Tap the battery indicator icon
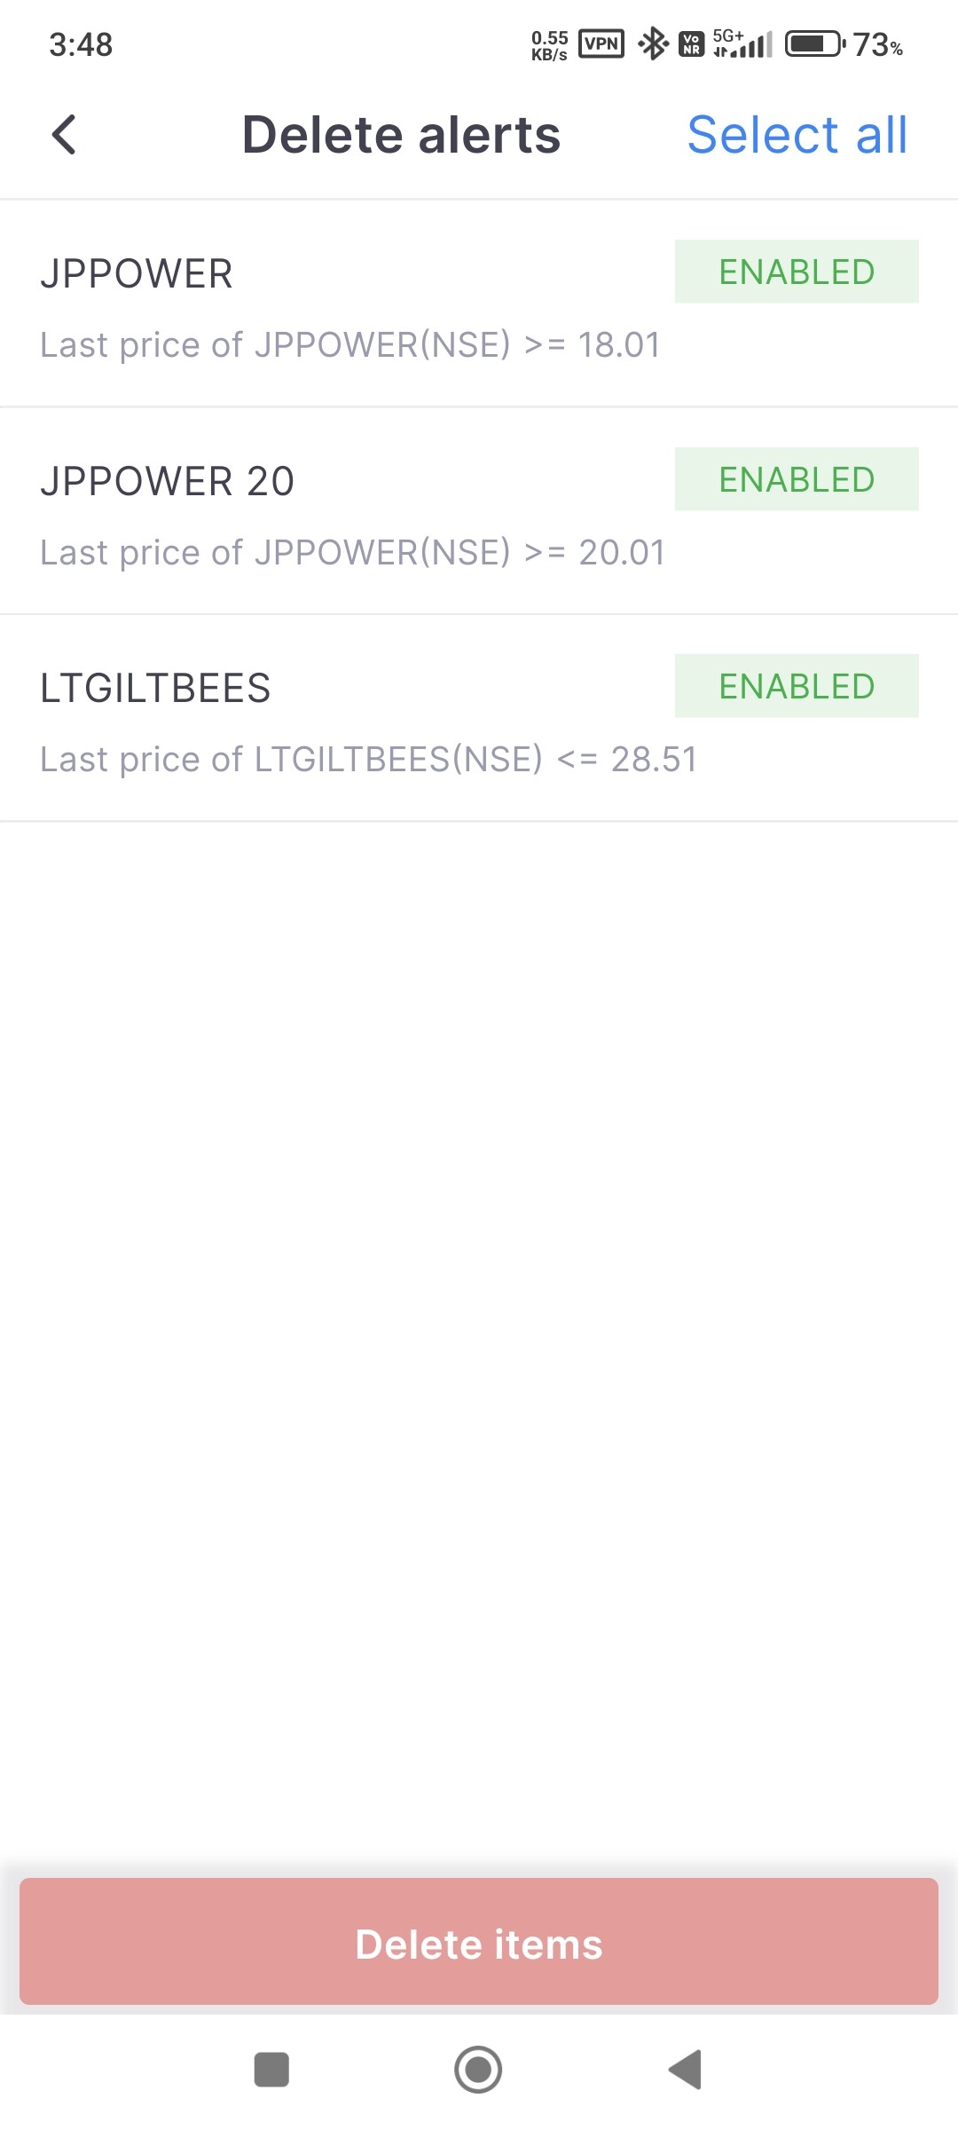The image size is (958, 2130). click(x=814, y=43)
